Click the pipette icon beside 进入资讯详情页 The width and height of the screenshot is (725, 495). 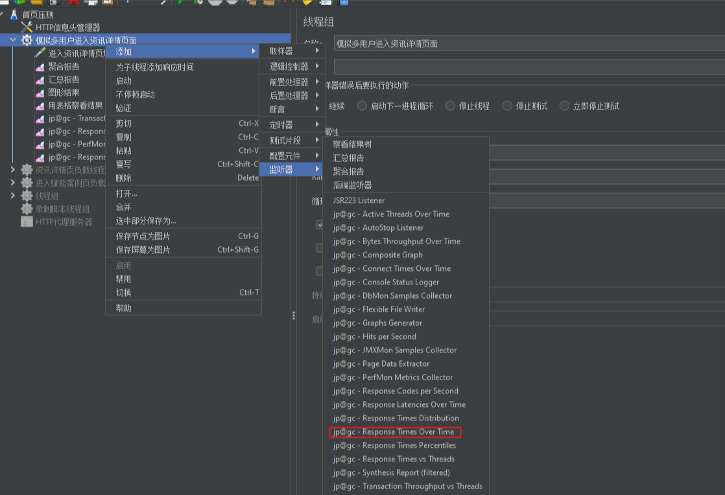(40, 53)
